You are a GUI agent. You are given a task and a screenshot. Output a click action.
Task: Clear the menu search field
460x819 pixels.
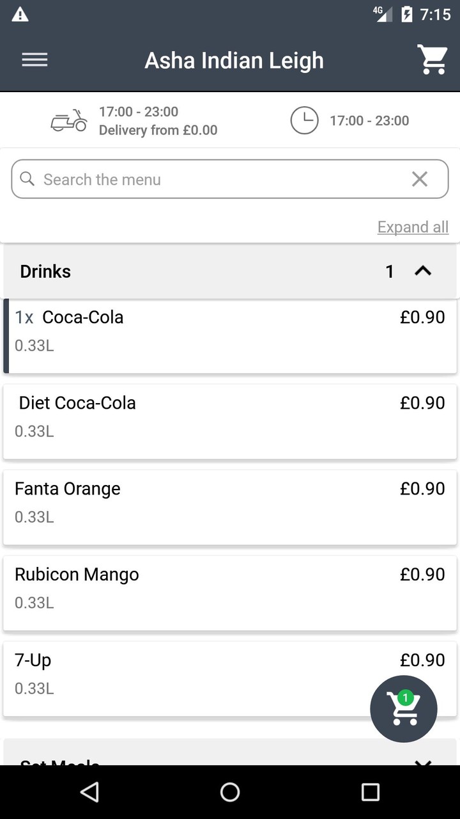coord(420,179)
